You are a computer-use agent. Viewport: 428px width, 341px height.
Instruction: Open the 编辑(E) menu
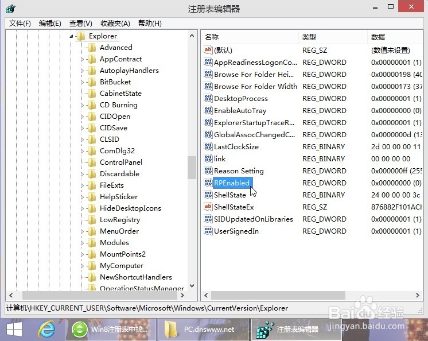click(50, 23)
